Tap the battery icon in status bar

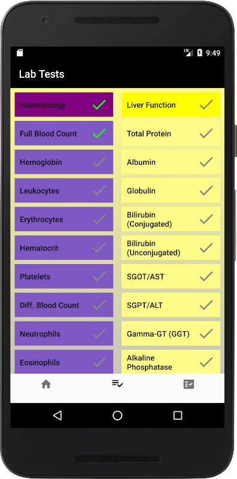[199, 53]
